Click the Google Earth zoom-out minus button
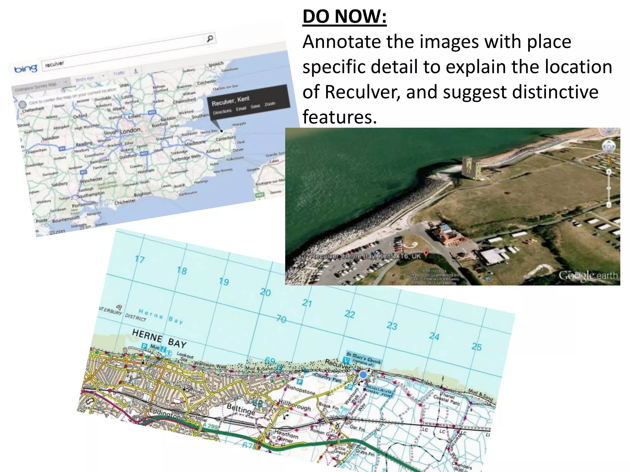 pos(609,204)
